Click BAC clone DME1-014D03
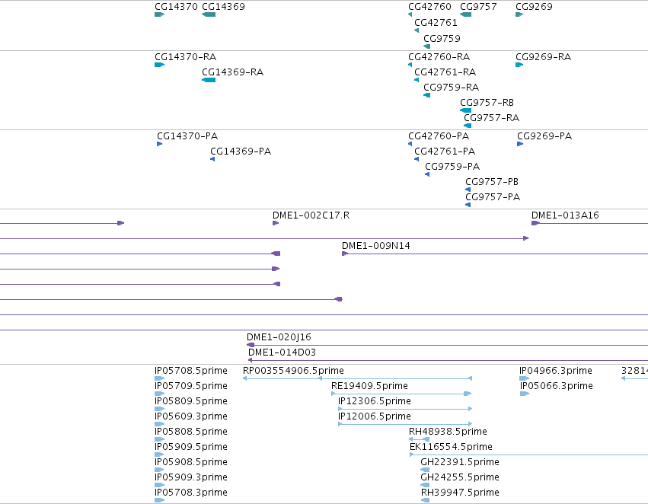This screenshot has width=648, height=504. (282, 352)
